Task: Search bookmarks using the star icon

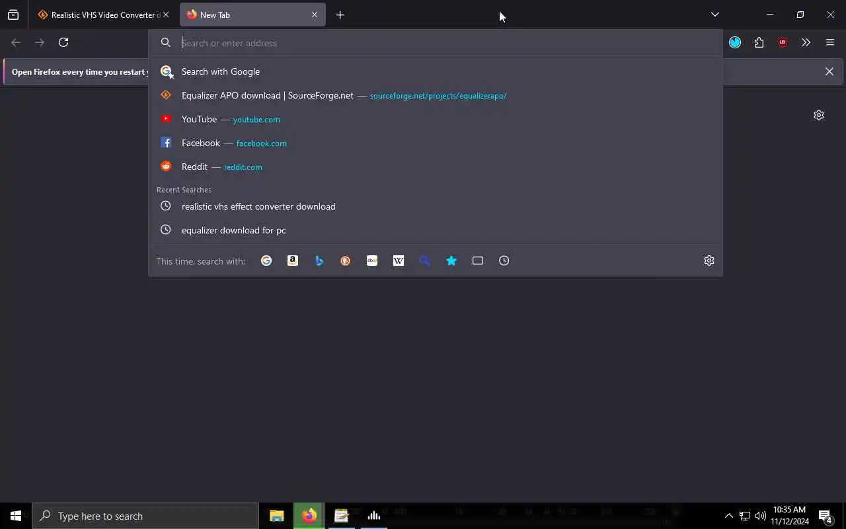Action: [x=451, y=261]
